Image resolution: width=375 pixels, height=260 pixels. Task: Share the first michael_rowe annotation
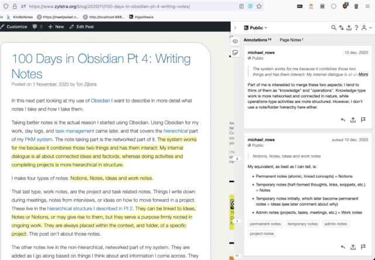(353, 119)
